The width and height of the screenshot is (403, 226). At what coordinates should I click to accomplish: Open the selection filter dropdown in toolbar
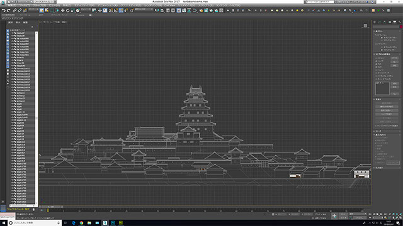[x=33, y=10]
